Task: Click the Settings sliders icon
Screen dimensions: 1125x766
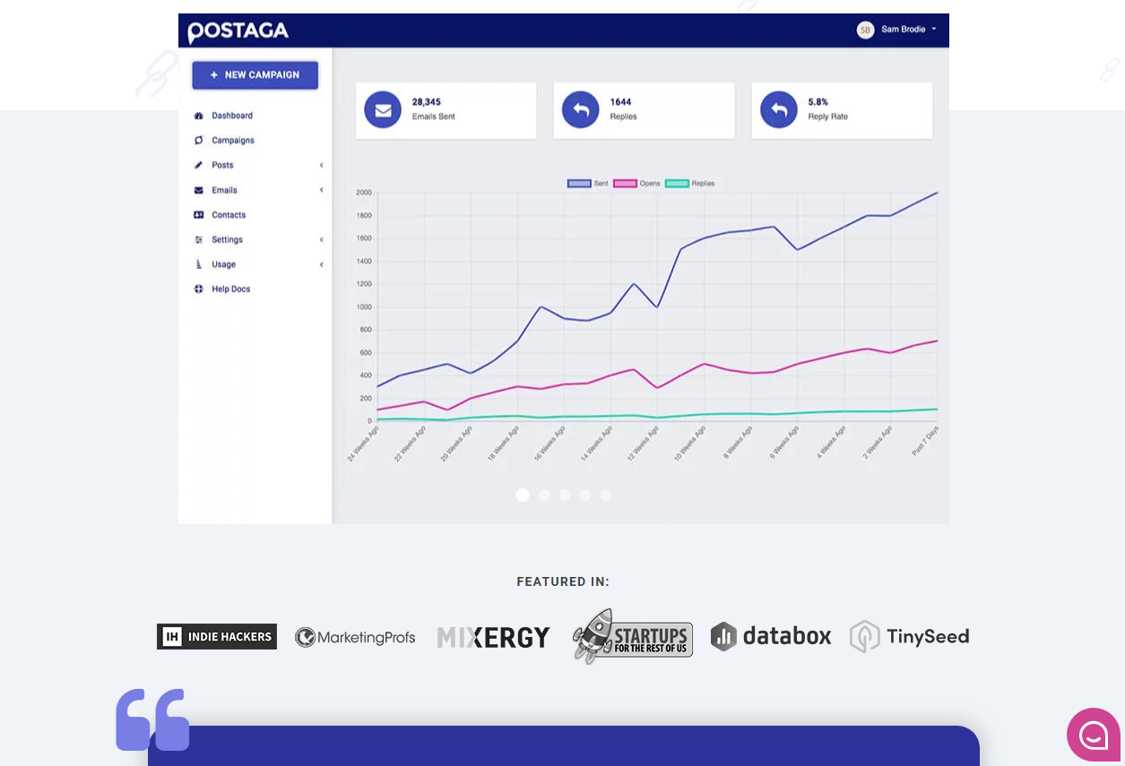Action: click(199, 240)
